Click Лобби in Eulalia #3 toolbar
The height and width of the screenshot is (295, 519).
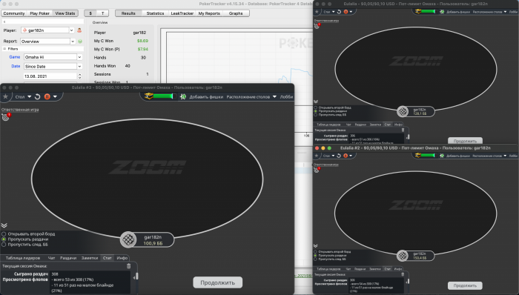click(286, 96)
